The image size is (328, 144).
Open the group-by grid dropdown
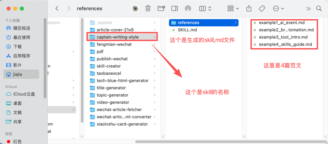233,8
